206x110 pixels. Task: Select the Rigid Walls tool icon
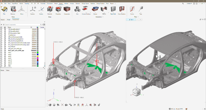pos(113,9)
